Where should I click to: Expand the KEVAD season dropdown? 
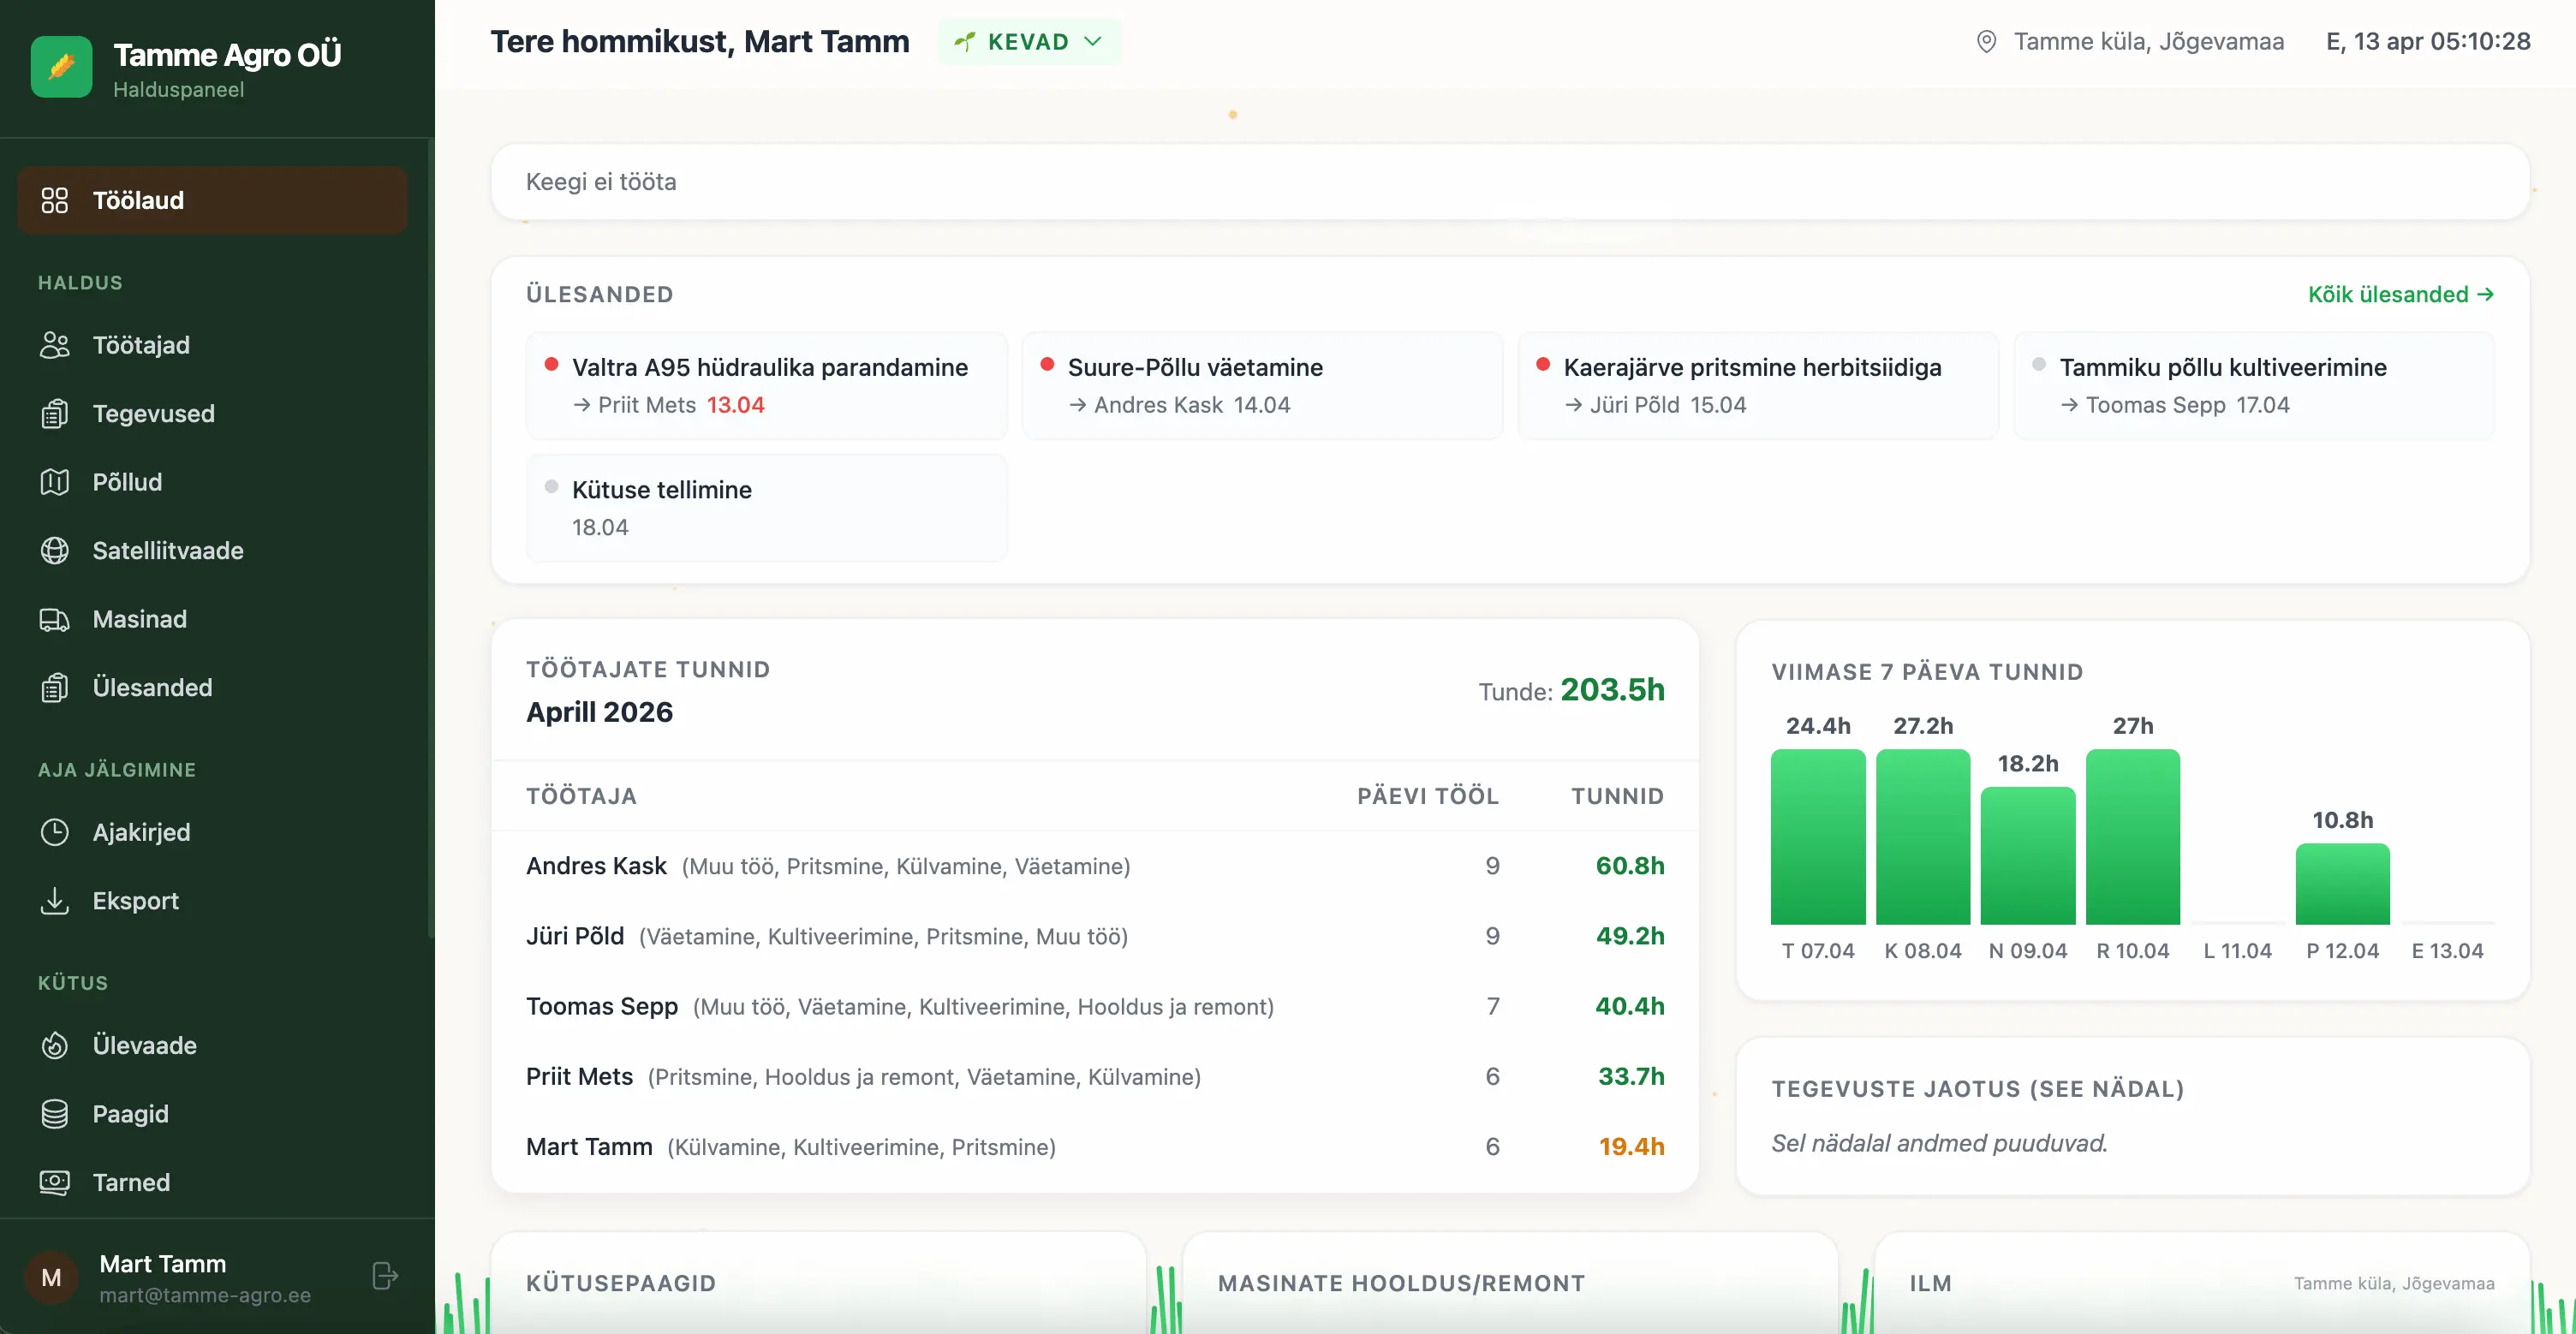tap(1029, 42)
